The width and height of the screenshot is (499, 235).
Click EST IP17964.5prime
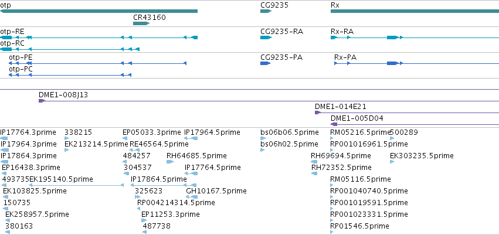191,138
